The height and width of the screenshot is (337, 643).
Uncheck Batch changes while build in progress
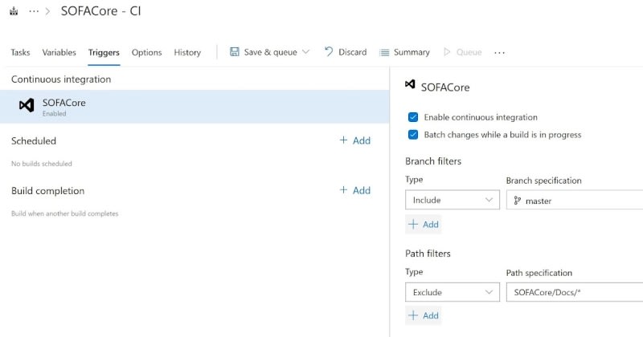pos(413,135)
